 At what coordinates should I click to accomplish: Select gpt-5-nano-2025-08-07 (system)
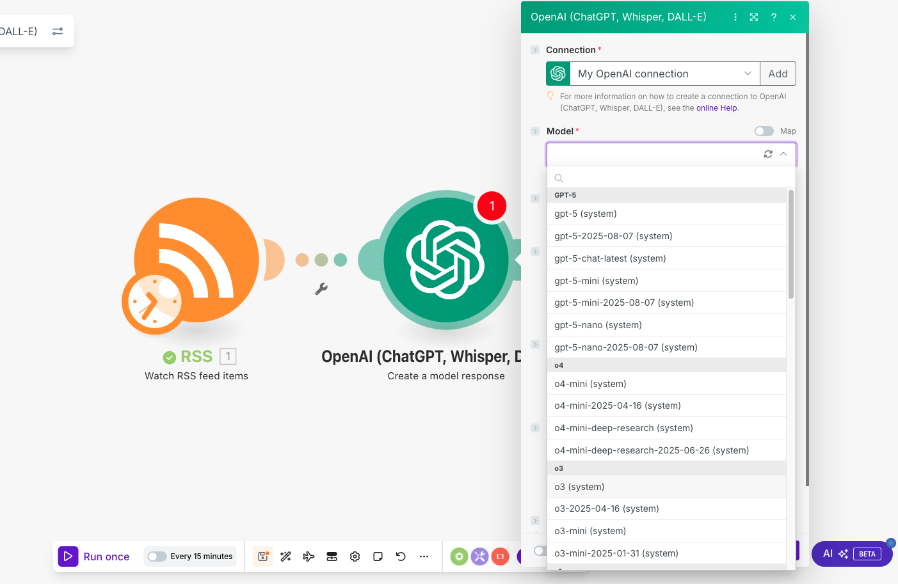coord(666,347)
